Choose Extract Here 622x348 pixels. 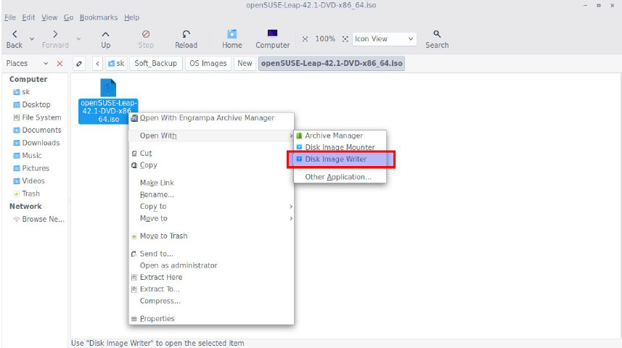click(x=211, y=278)
